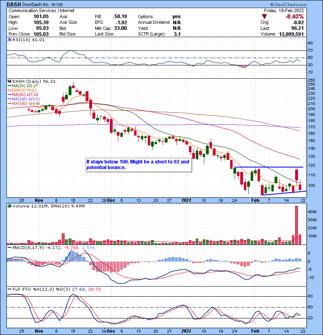Viewport: 323px width, 335px height.
Task: Click the RSI(14) 41.01 label
Action: coord(28,40)
